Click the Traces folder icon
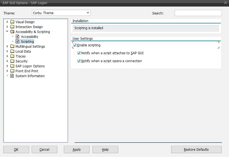Viewport: 229px width, 157px height. pyautogui.click(x=12, y=56)
